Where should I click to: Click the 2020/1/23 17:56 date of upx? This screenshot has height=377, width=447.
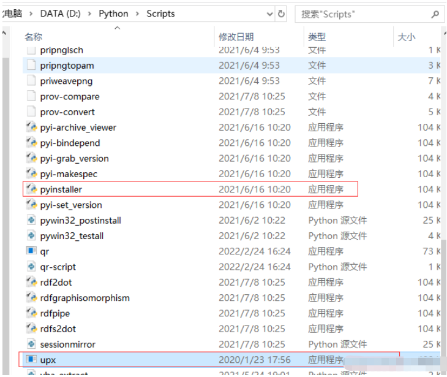255,360
